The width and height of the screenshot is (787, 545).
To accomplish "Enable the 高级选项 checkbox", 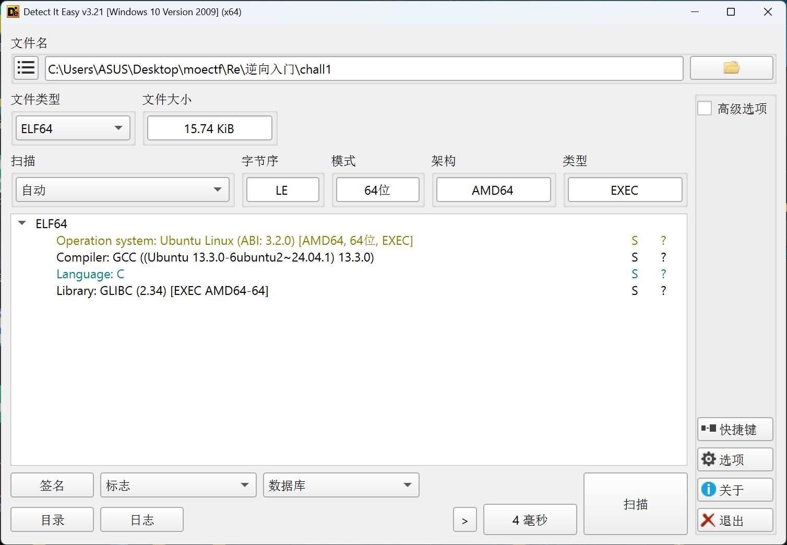I will tap(705, 108).
